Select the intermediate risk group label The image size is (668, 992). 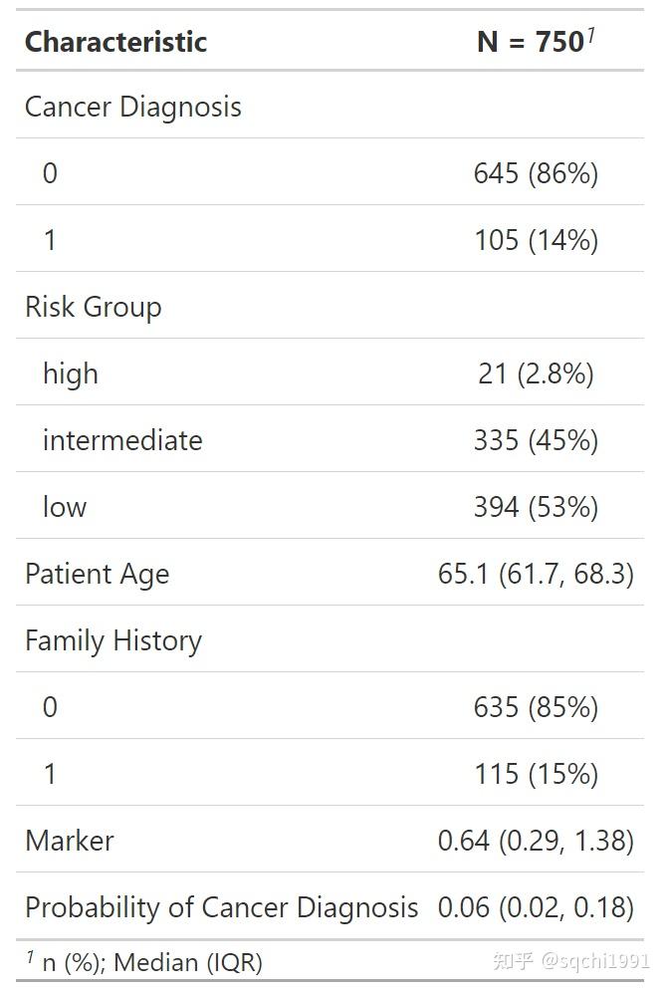click(x=121, y=441)
